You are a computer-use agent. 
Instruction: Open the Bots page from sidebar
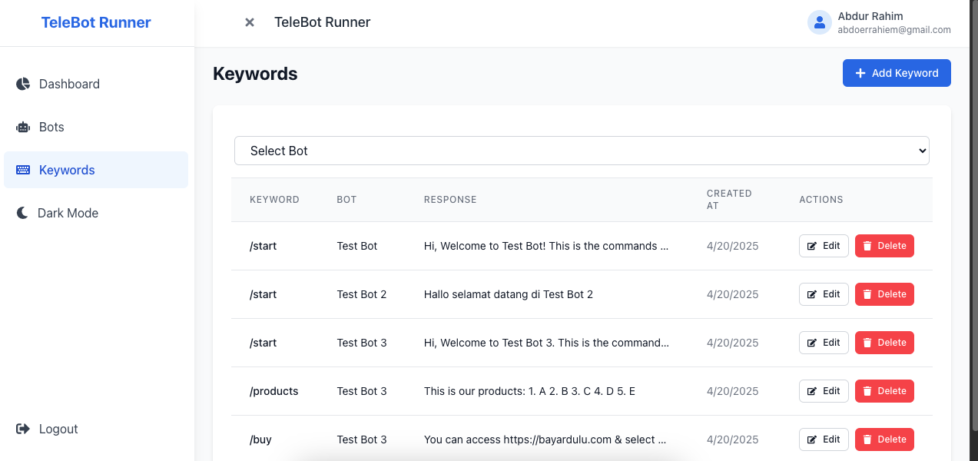coord(51,127)
